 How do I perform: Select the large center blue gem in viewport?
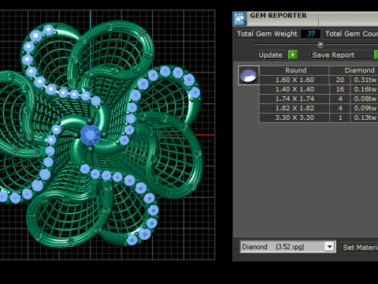[90, 135]
